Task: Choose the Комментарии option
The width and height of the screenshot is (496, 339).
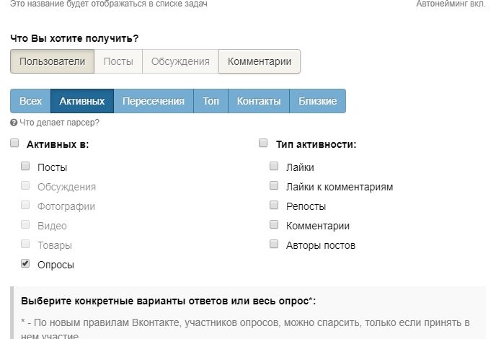Action: [260, 61]
